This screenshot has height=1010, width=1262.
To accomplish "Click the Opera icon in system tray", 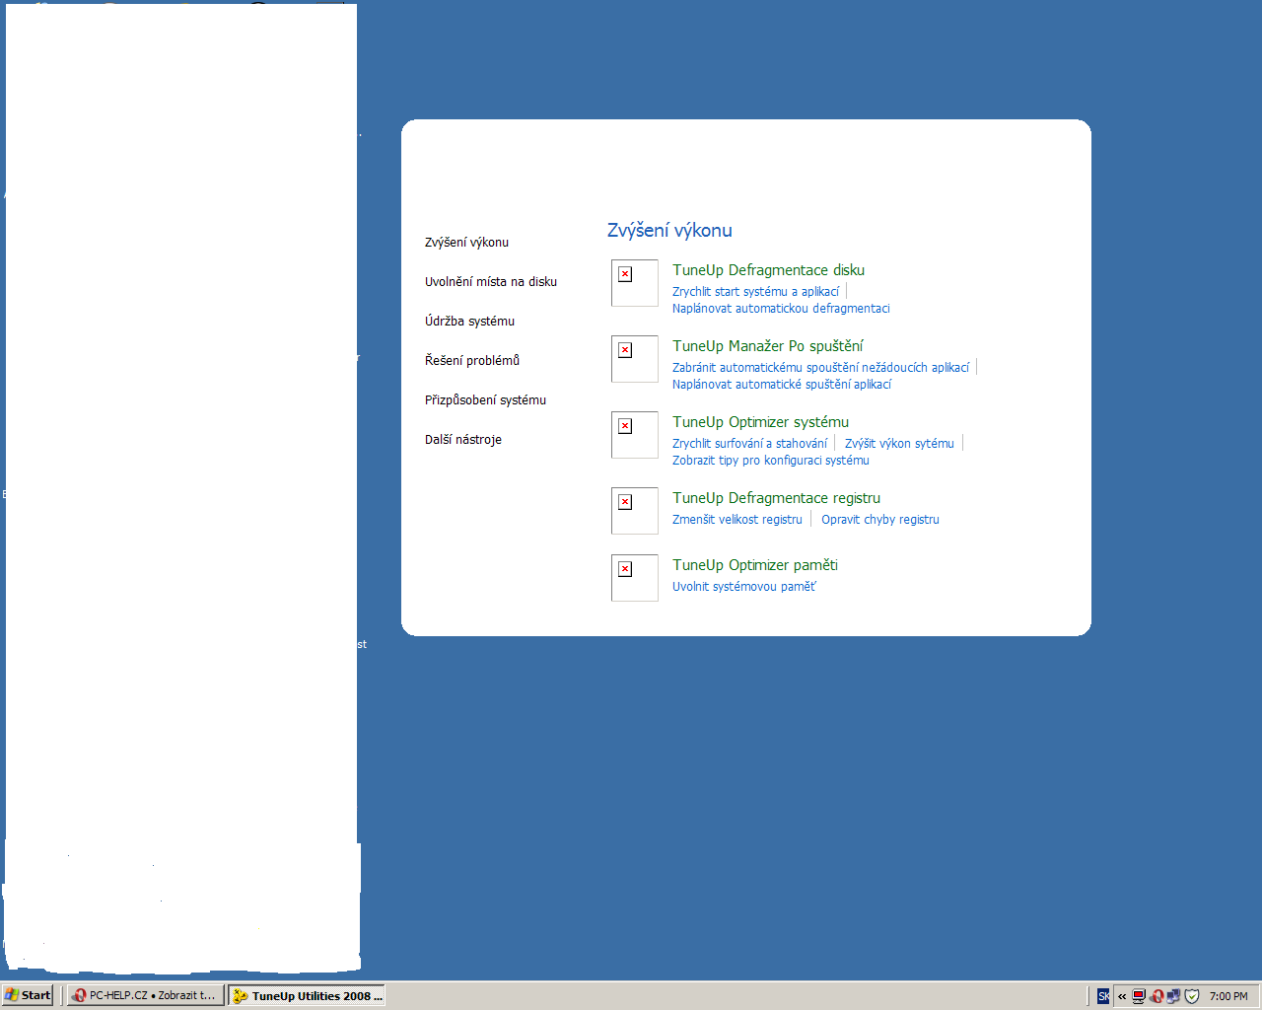I will [x=1157, y=996].
